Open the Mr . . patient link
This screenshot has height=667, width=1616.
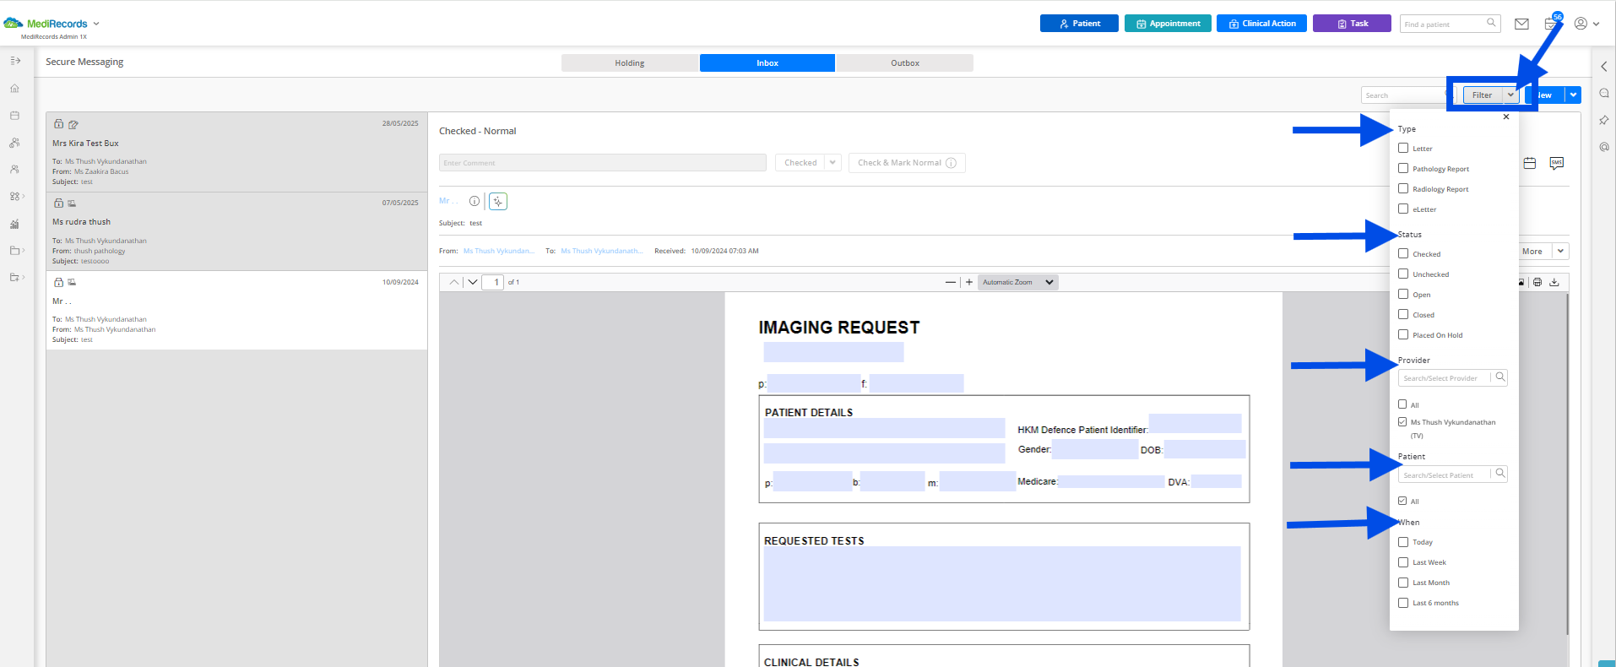pyautogui.click(x=448, y=201)
